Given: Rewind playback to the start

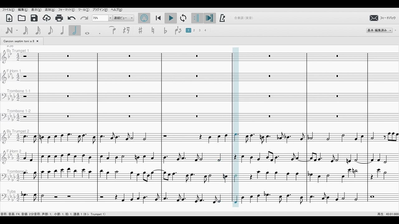Looking at the screenshot, I should pos(158,18).
